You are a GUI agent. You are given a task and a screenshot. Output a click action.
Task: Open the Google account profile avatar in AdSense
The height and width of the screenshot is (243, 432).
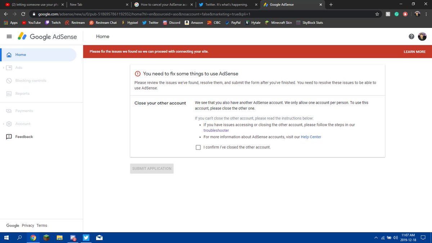(422, 36)
